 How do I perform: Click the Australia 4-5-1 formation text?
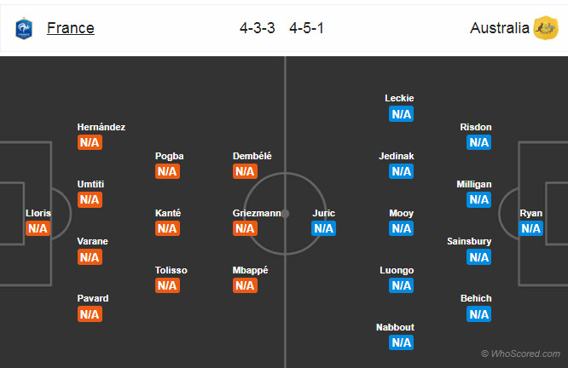[306, 28]
